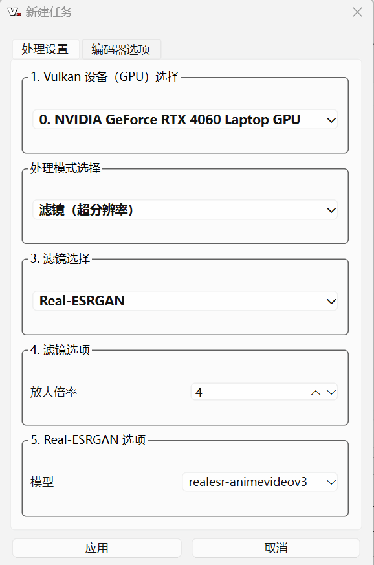Open the NVIDIA GeForce RTX 4060 device dropdown
Viewport: 374px width, 565px height.
tap(185, 120)
